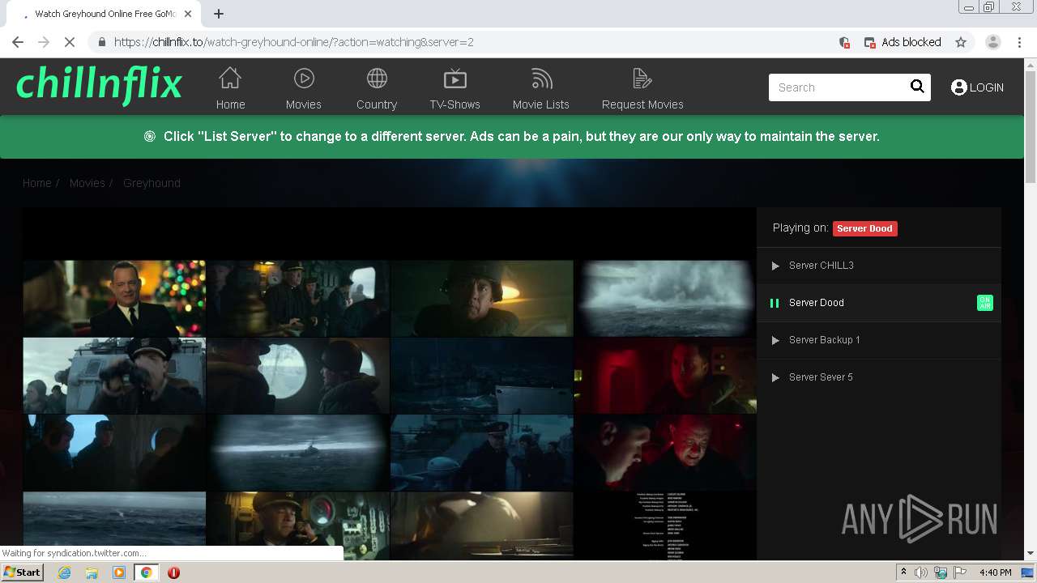Image resolution: width=1037 pixels, height=583 pixels.
Task: Bookmark page with star icon
Action: tap(961, 42)
